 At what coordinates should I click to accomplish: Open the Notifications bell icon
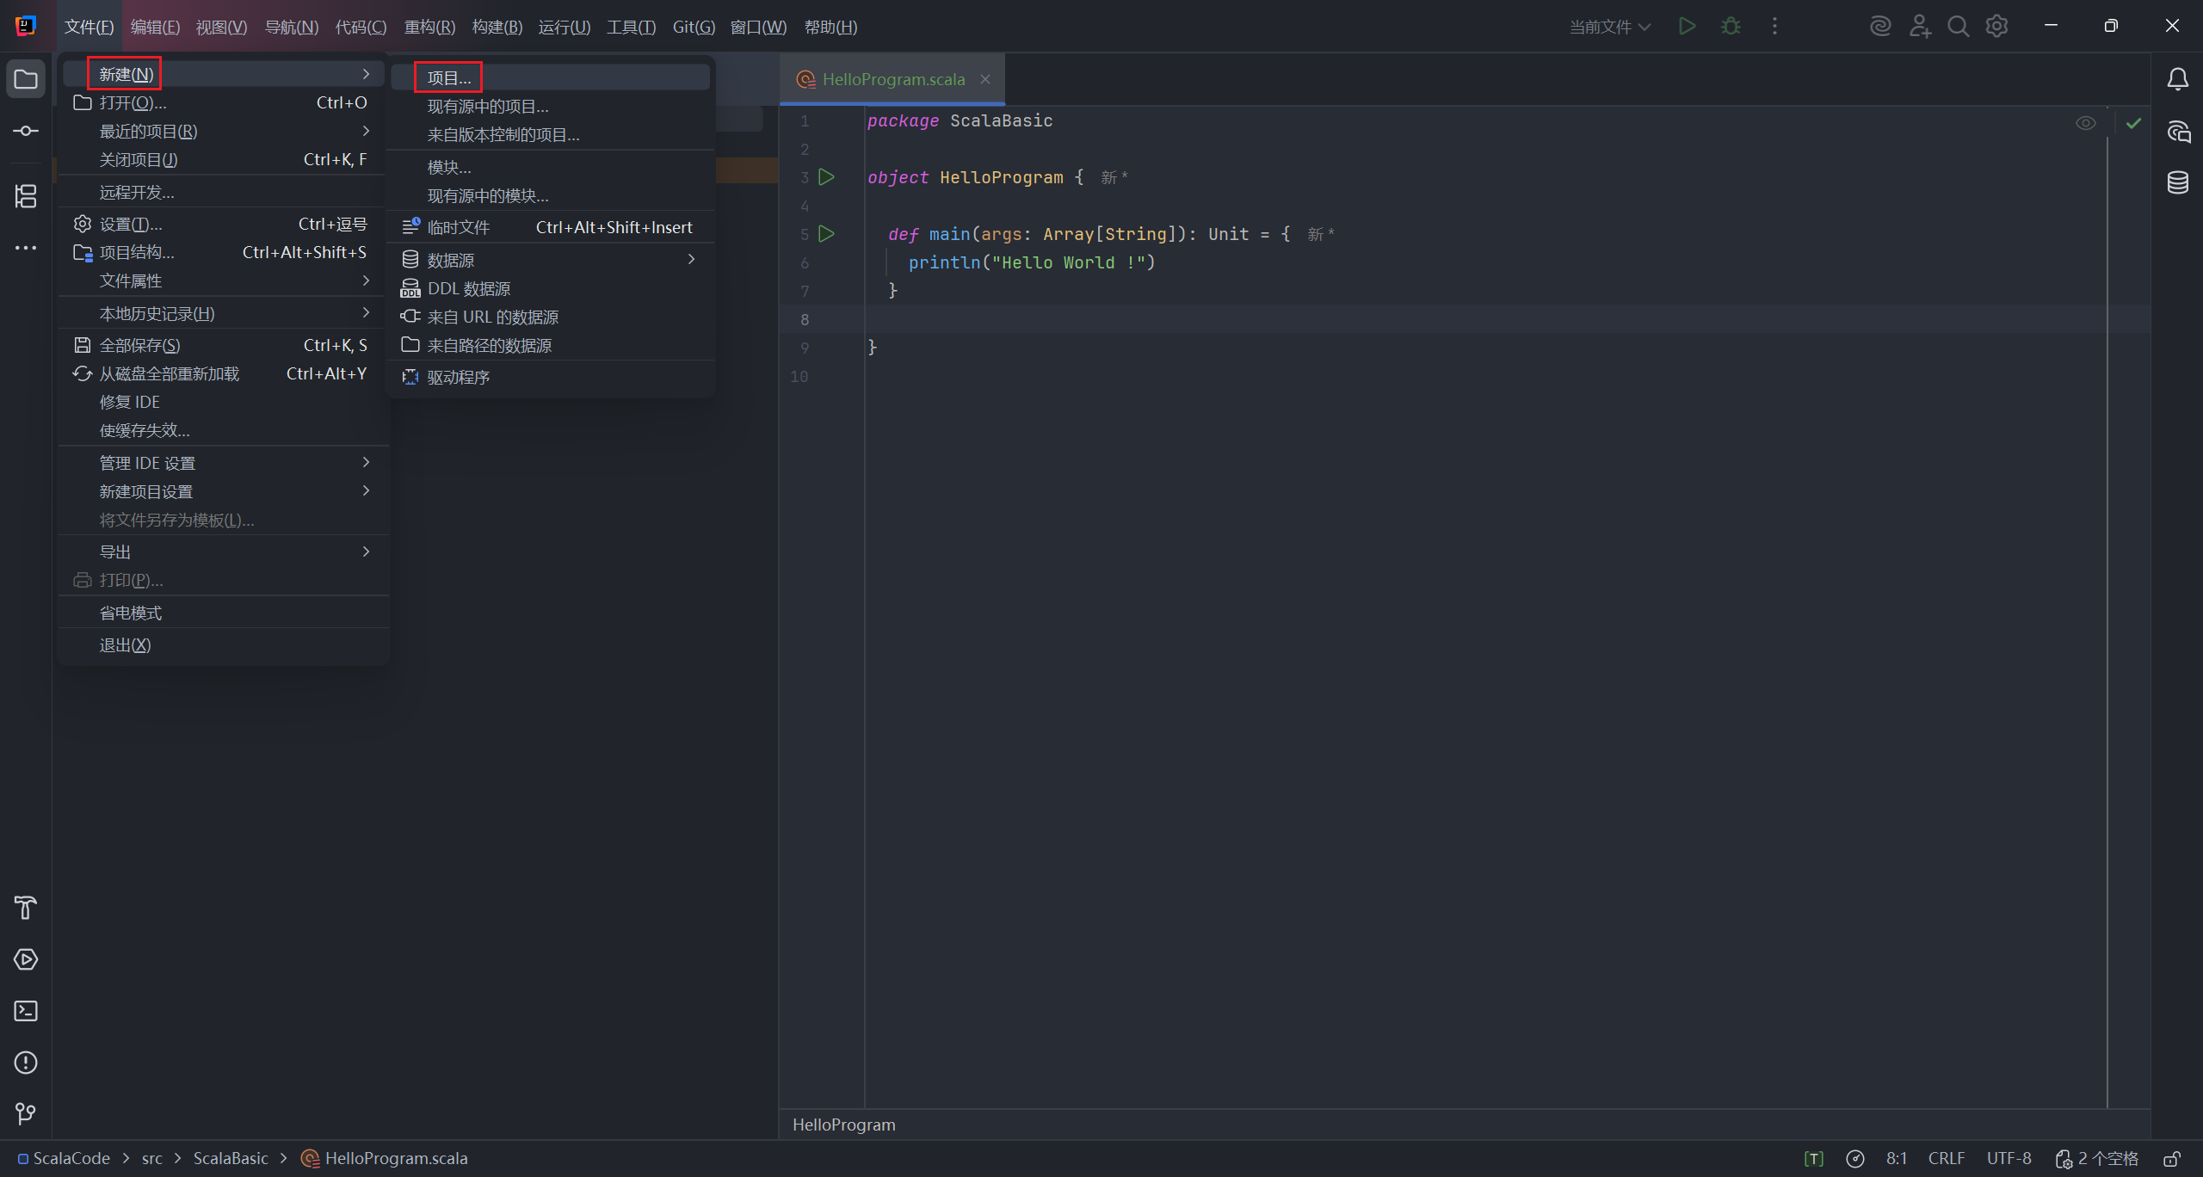[2177, 79]
